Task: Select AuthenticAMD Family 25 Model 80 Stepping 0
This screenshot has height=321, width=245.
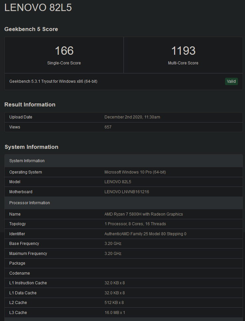Action: coord(145,234)
